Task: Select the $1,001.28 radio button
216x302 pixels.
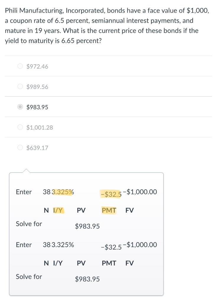Action: click(x=20, y=127)
